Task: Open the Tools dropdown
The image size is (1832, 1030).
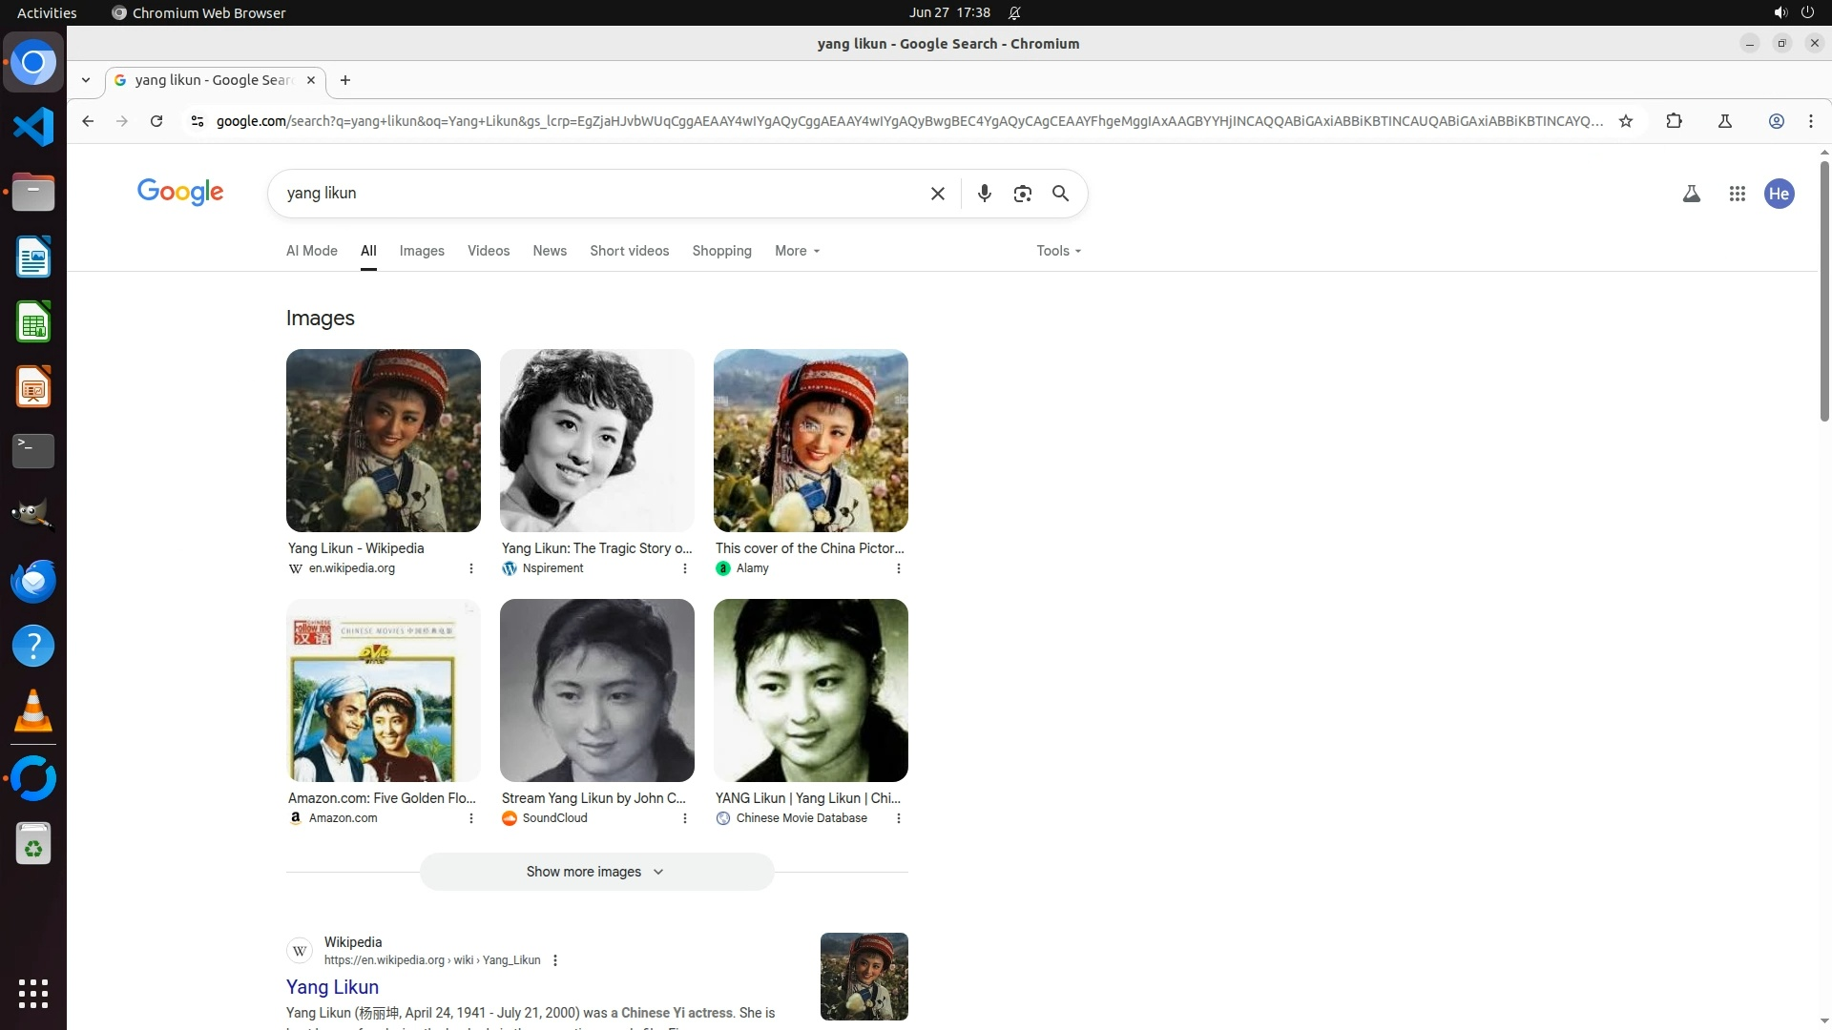Action: pos(1058,251)
